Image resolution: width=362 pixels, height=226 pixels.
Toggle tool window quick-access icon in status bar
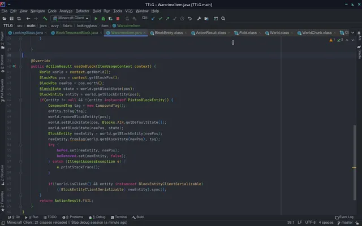pos(3,223)
